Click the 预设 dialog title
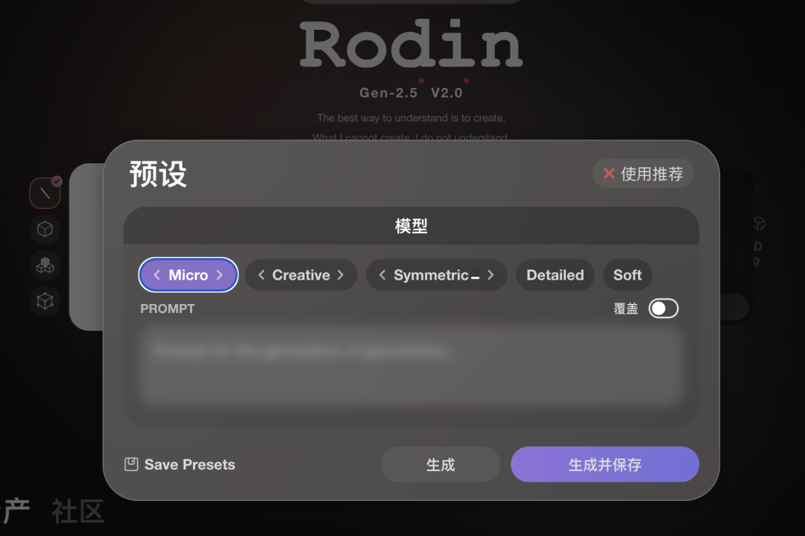The height and width of the screenshot is (536, 805). [x=158, y=174]
